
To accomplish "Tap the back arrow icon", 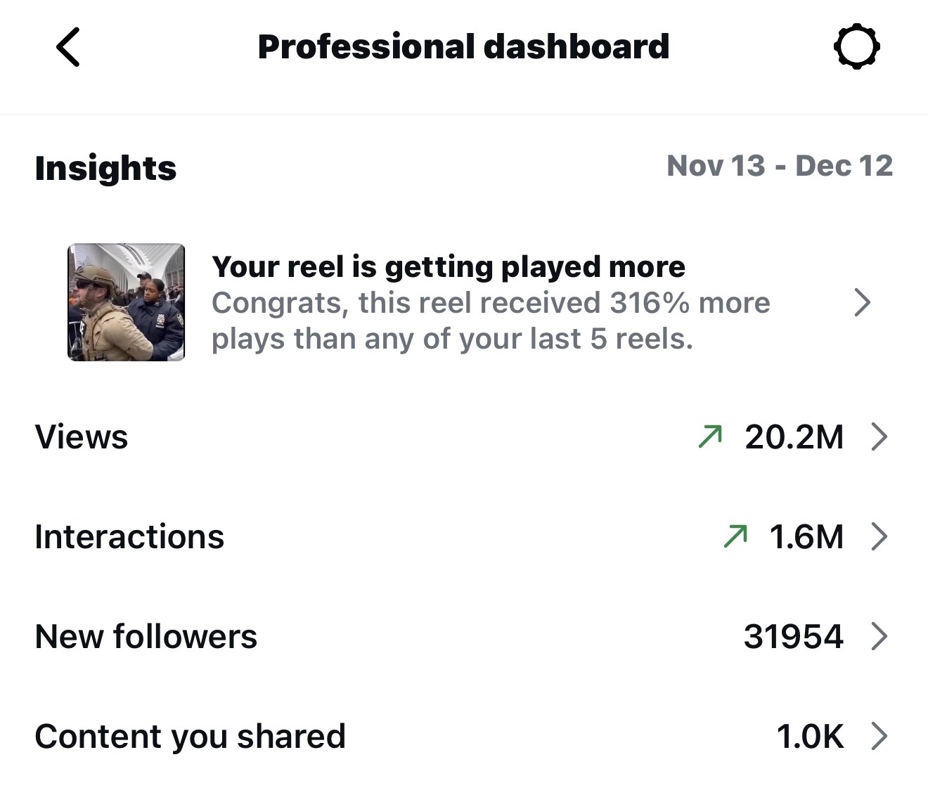I will click(68, 48).
